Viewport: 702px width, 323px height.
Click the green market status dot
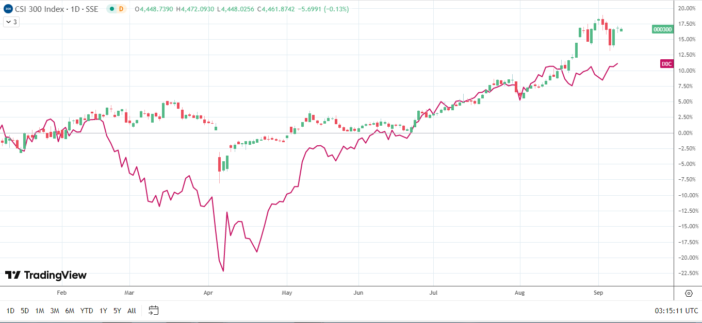click(x=112, y=9)
